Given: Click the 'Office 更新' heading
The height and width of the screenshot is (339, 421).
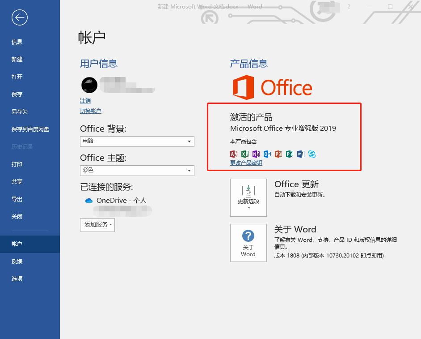Looking at the screenshot, I should [x=296, y=185].
